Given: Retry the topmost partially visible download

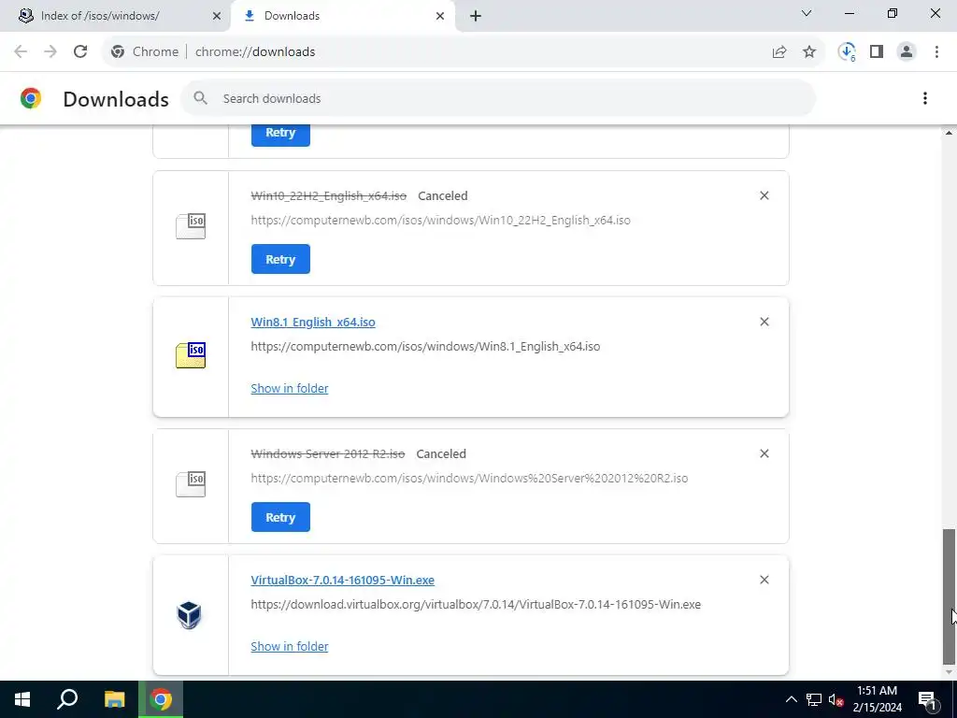Looking at the screenshot, I should coord(280,134).
